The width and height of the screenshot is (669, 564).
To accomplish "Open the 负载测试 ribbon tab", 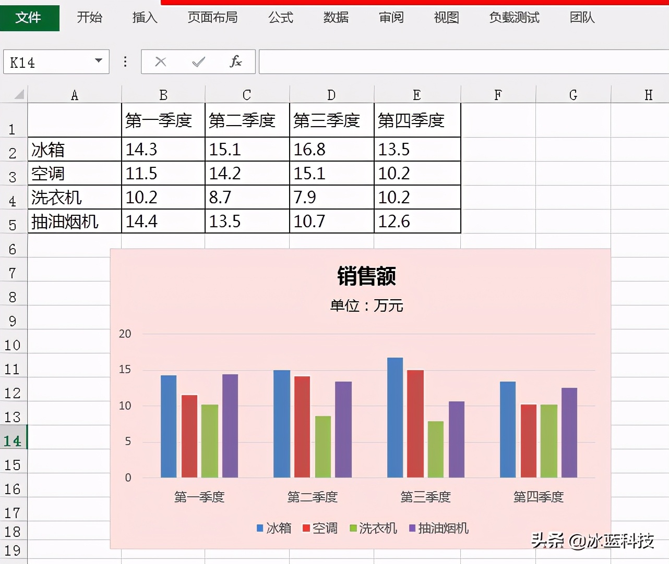I will pyautogui.click(x=515, y=18).
